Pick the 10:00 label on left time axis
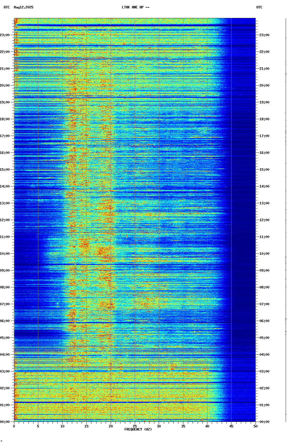This screenshot has width=298, height=444. click(x=5, y=254)
